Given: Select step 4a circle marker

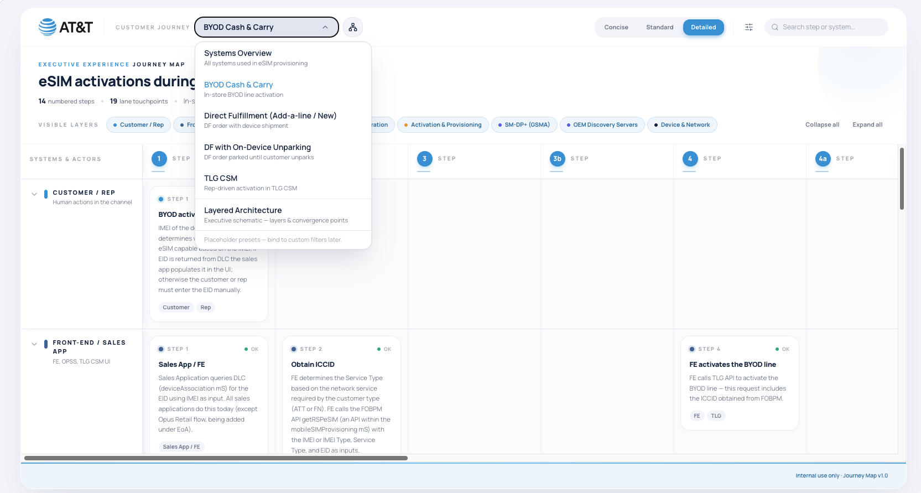Looking at the screenshot, I should 823,159.
